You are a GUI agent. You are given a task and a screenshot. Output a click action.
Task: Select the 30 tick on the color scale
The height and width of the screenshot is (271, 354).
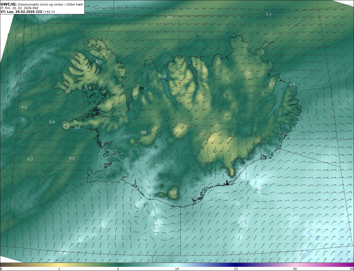pos(295,269)
